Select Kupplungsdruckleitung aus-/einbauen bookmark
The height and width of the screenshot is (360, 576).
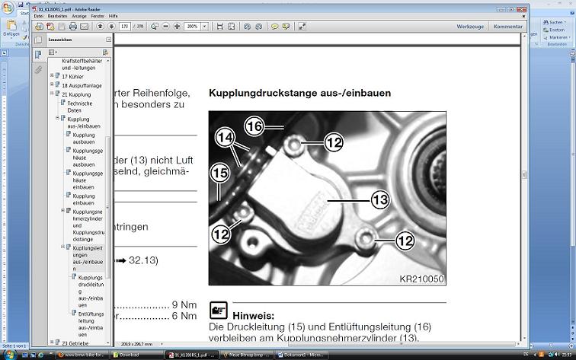pos(91,292)
